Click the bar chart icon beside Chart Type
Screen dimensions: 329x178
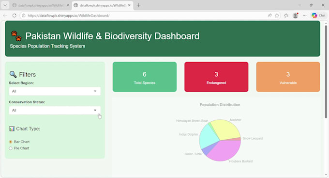(12, 129)
